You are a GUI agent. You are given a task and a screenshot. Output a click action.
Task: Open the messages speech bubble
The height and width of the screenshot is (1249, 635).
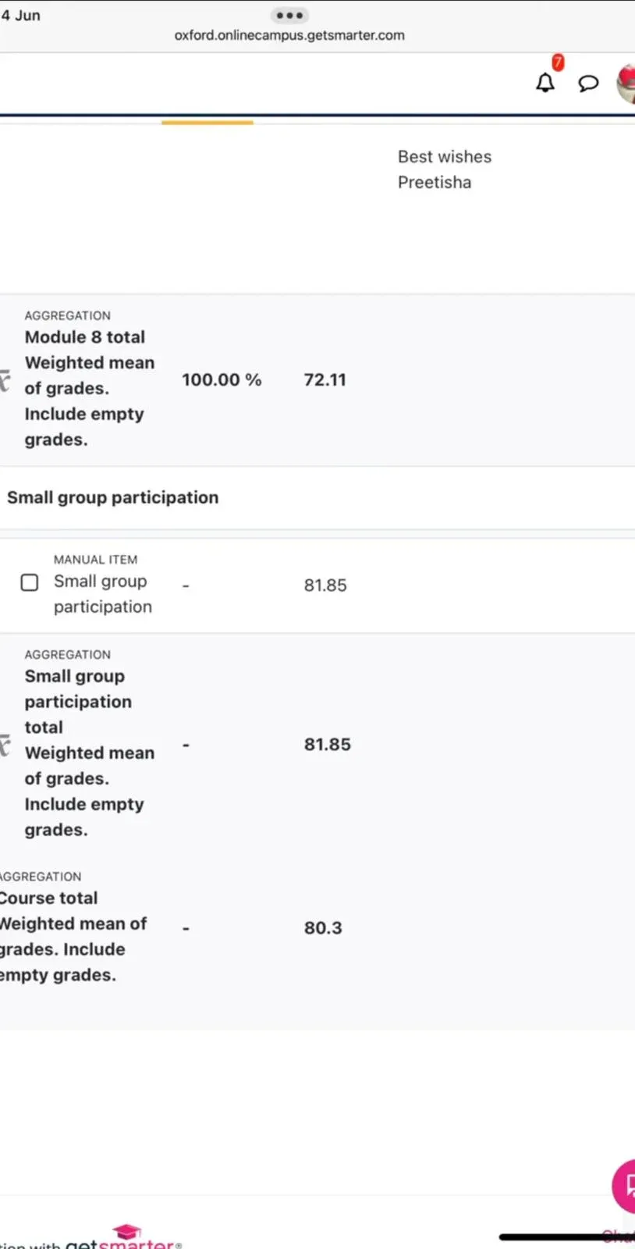click(x=588, y=83)
